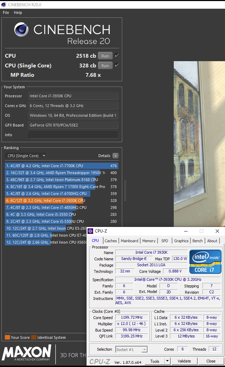
Task: Click the MAXON logo
Action: point(26,352)
